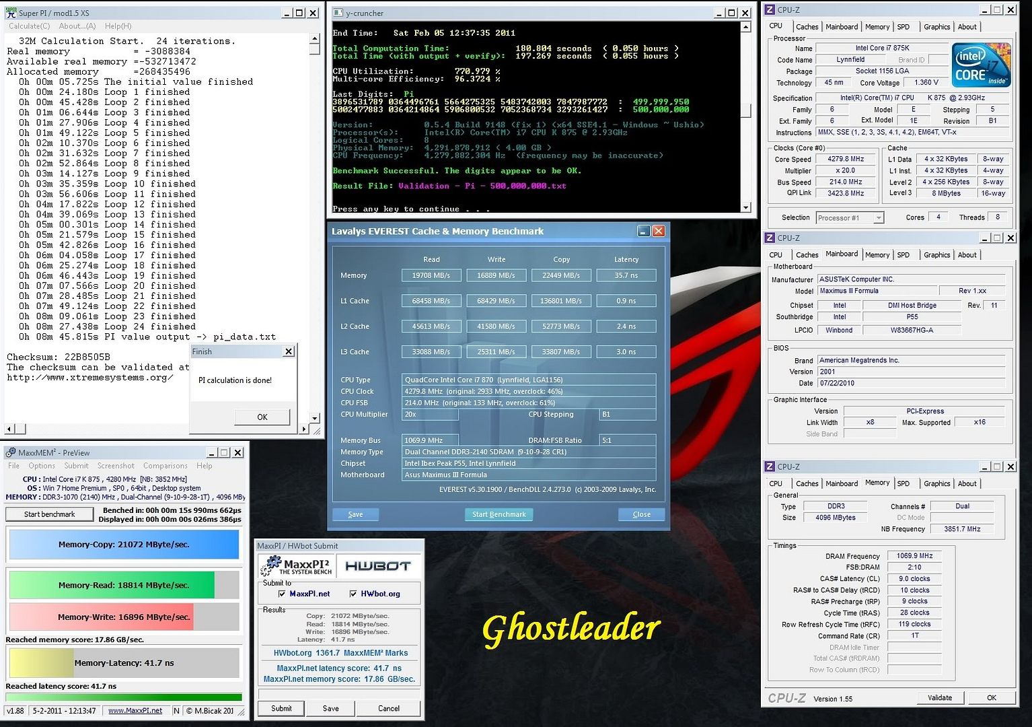
Task: Click Checksum 22B8505B text
Action: coord(59,357)
